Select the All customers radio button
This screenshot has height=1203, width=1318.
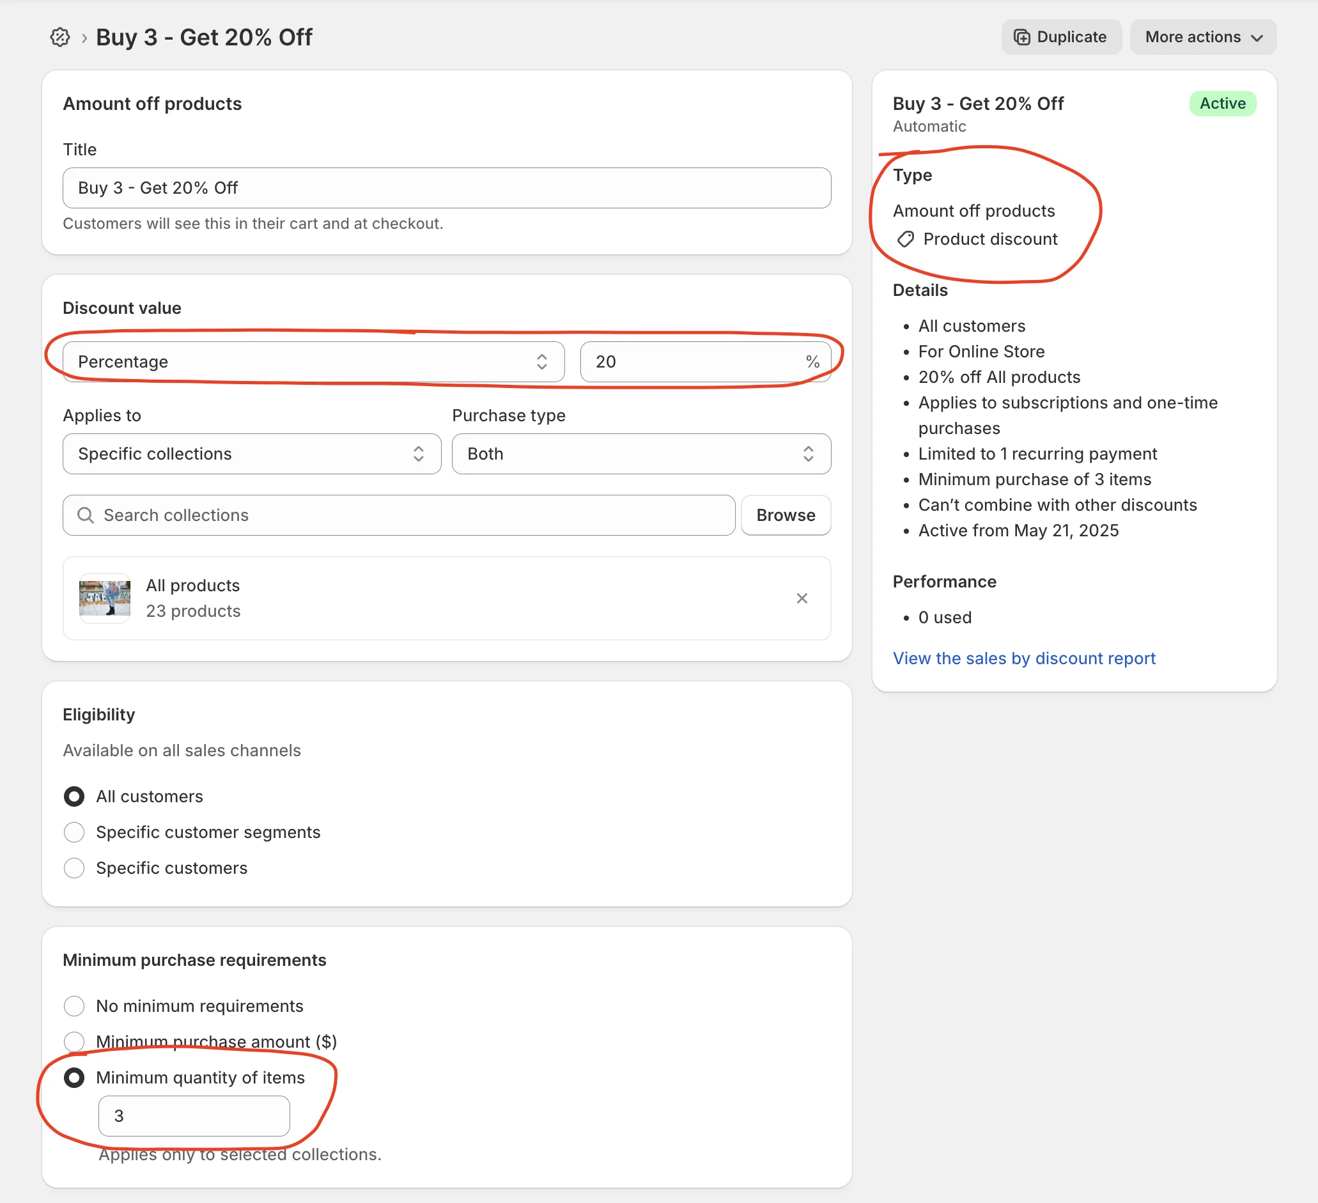pos(74,796)
